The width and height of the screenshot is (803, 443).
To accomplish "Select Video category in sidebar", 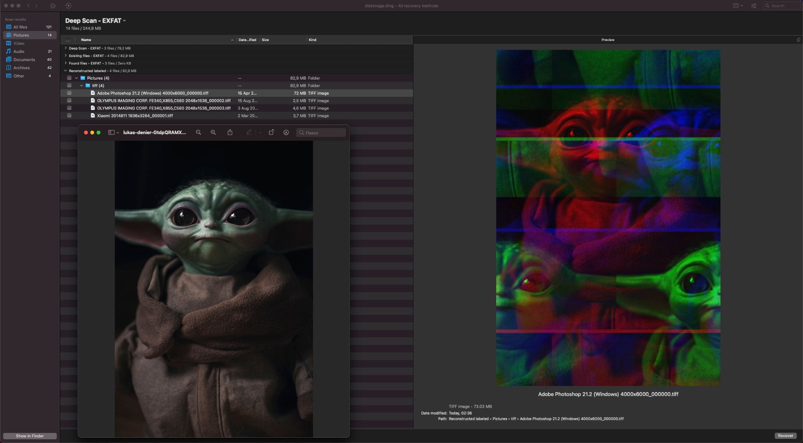I will (30, 43).
